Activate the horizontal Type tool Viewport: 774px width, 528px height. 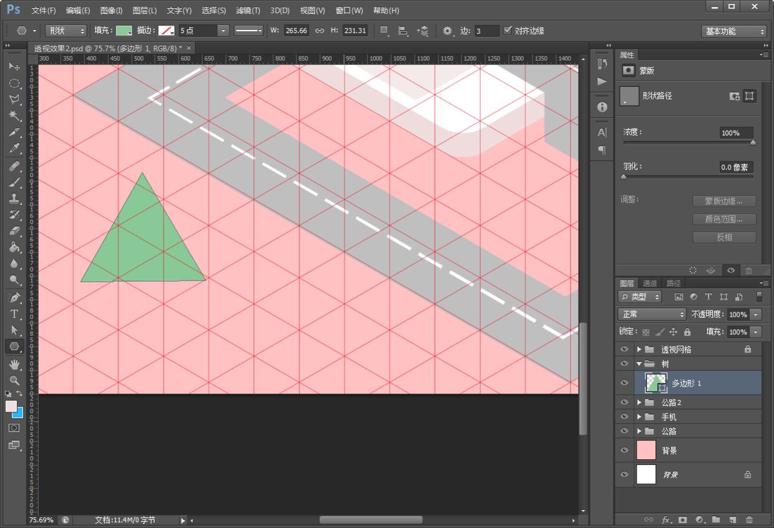(x=14, y=314)
